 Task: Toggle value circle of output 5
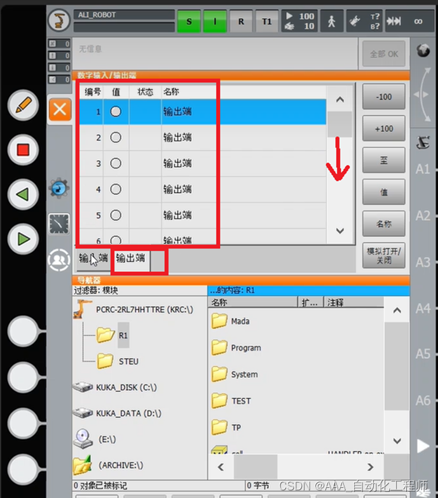(116, 215)
